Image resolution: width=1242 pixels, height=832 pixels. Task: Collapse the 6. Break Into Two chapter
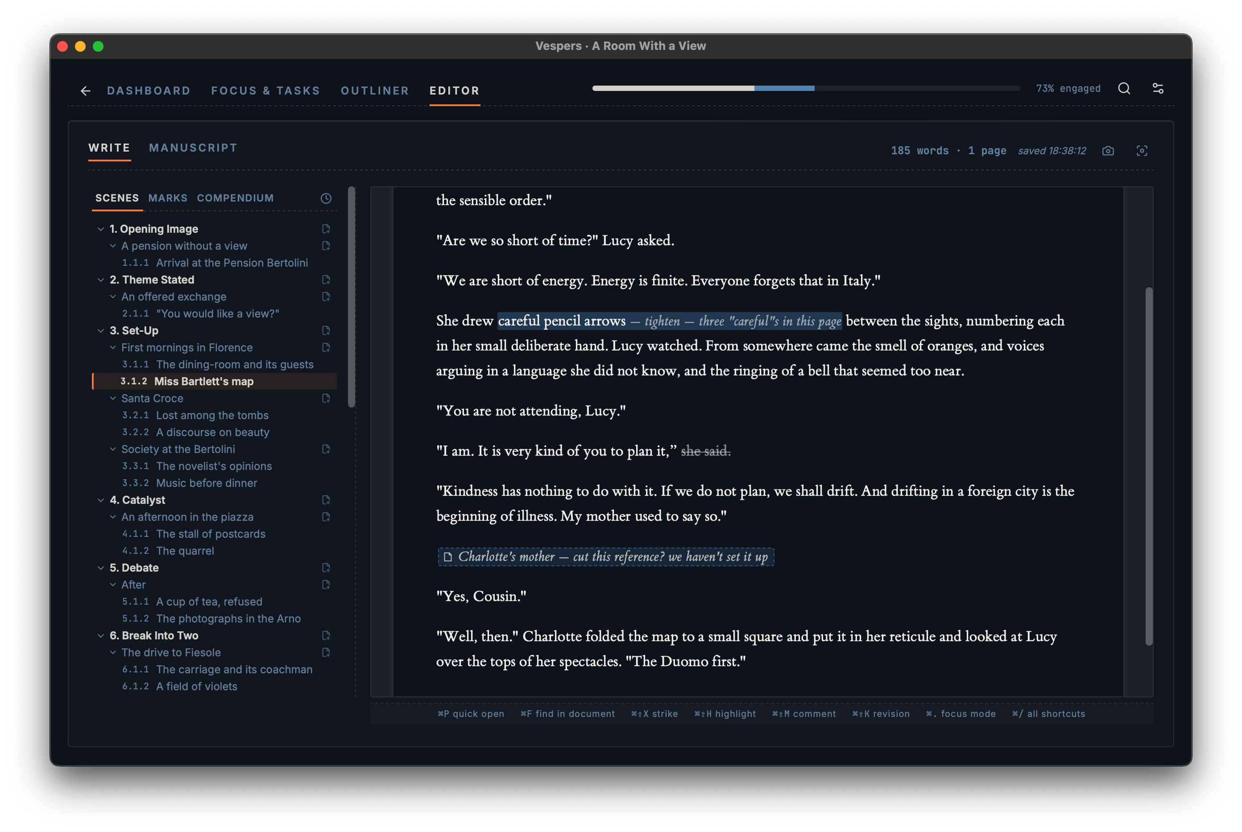point(100,636)
